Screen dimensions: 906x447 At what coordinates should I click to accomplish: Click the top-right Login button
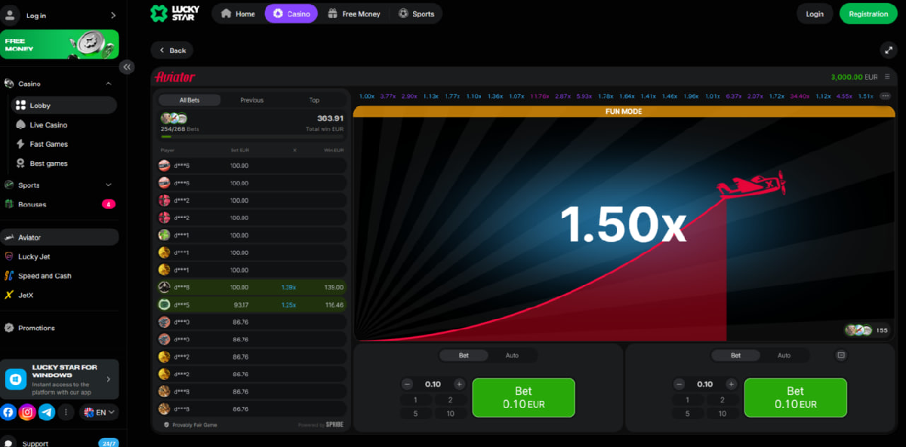coord(815,14)
